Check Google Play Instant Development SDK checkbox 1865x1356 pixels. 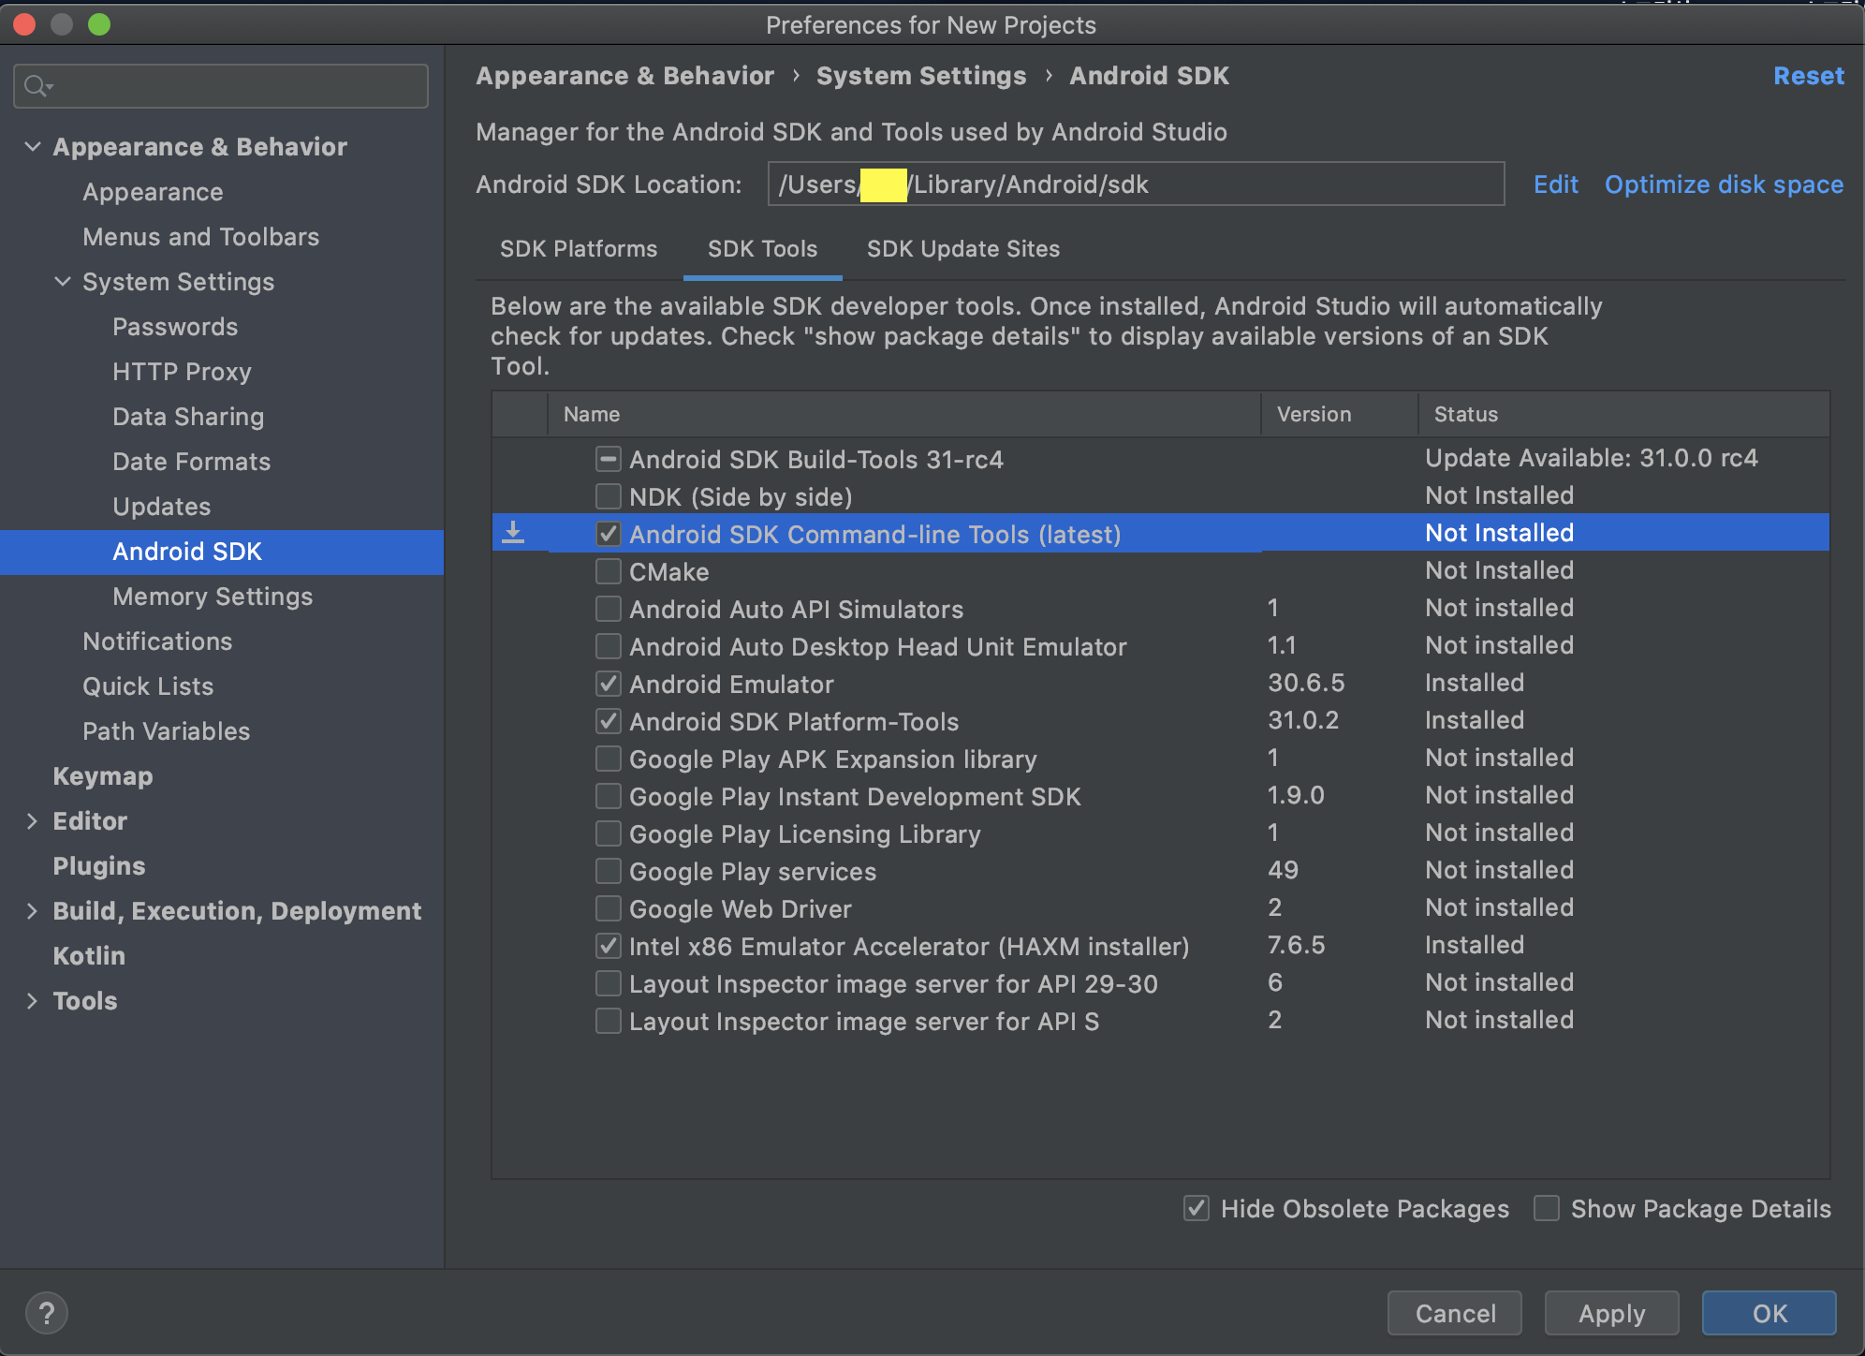(609, 796)
